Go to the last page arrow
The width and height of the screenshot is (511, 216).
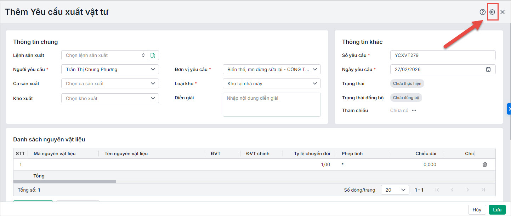click(x=483, y=190)
